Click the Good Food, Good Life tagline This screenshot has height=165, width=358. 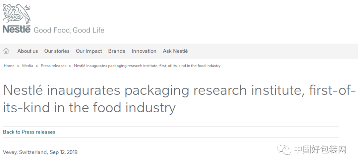[x=69, y=30]
